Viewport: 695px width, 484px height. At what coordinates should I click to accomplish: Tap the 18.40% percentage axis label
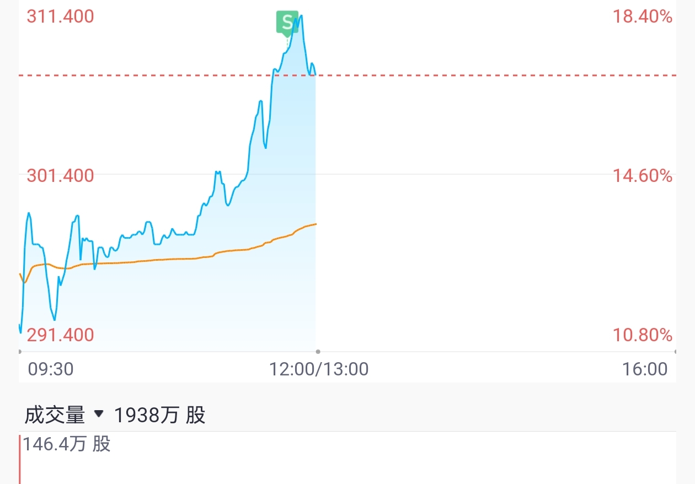(x=643, y=17)
